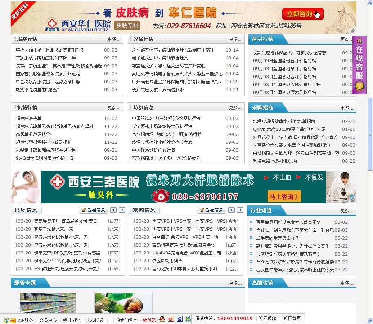Click 发布信息 in the 供应信息 panel
Screen dimensions: 373x324
pos(94,210)
